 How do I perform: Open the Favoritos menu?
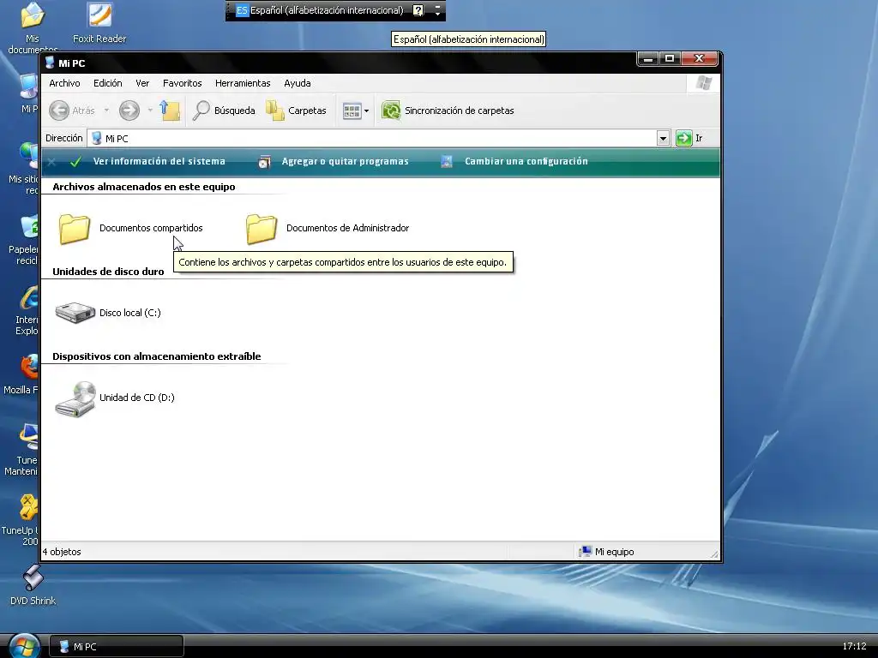[x=182, y=83]
